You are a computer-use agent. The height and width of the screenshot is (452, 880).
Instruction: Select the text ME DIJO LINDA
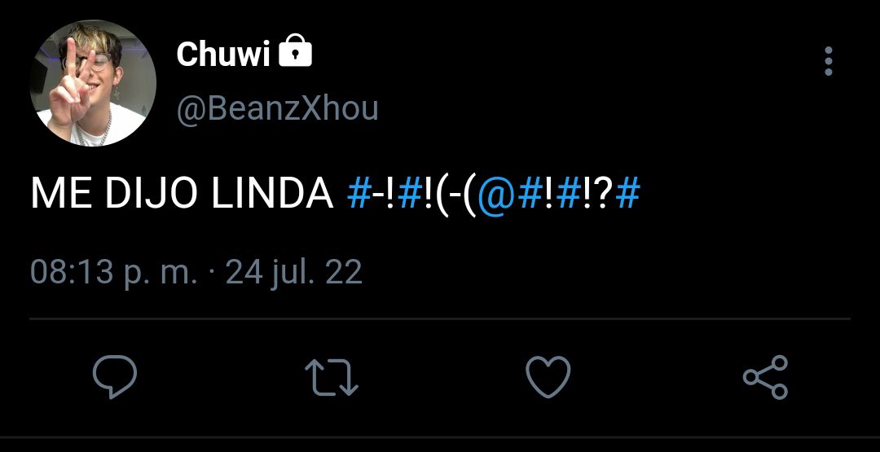coord(183,194)
